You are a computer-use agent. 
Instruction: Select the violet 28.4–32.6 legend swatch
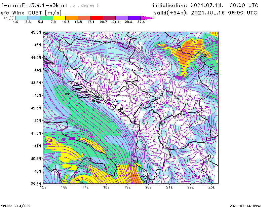click(134, 18)
